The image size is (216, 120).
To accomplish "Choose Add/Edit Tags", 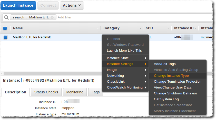I will [178, 64].
